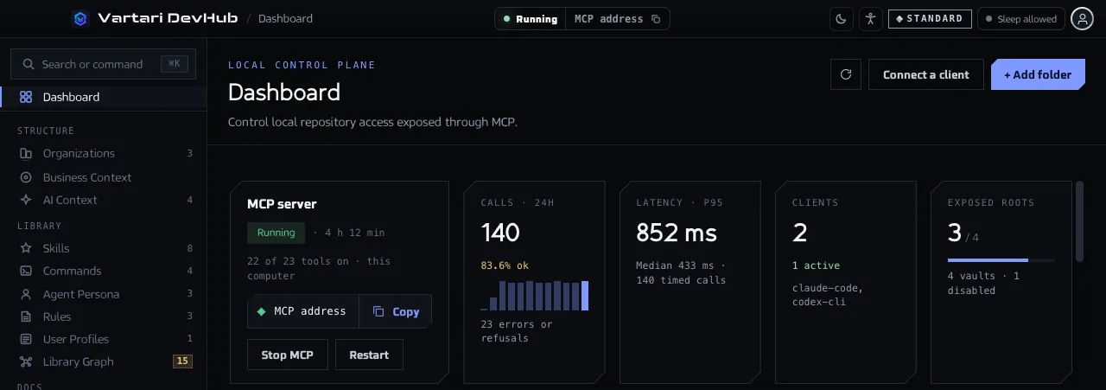Viewport: 1106px width, 390px height.
Task: Click the Connect a client button
Action: pyautogui.click(x=926, y=74)
